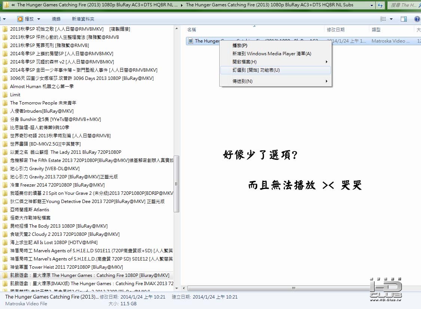Sort by 修改日期 column header

click(x=336, y=30)
